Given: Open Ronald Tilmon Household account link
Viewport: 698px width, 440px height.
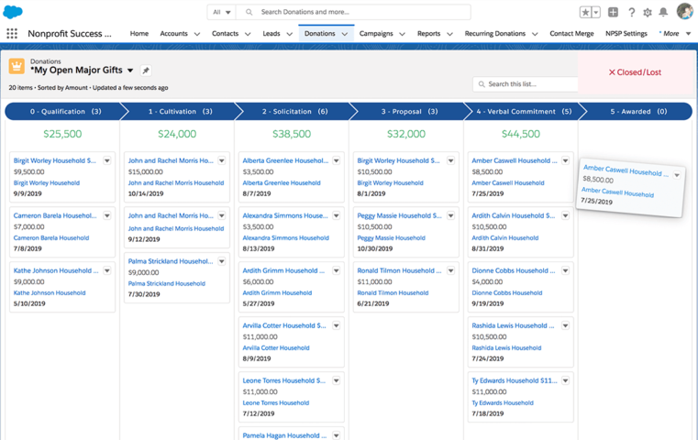Looking at the screenshot, I should coord(393,292).
